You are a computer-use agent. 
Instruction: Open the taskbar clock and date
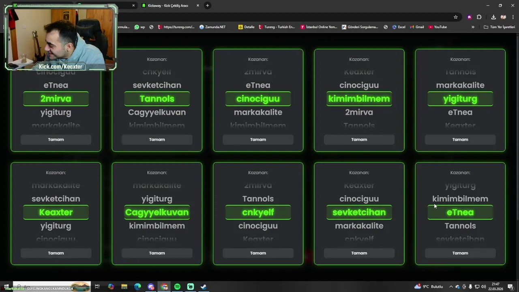coord(497,287)
